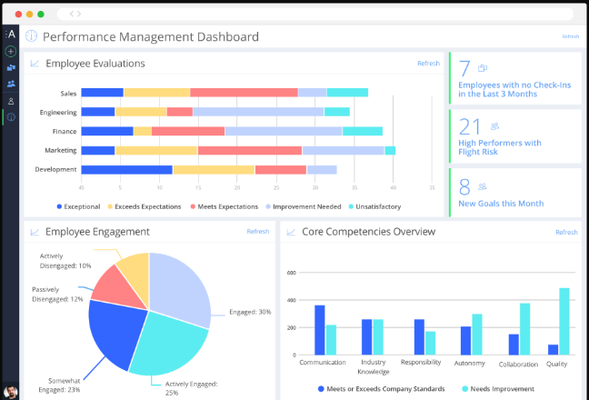The height and width of the screenshot is (400, 589).
Task: Click the chart icon beside Employee Evaluations
Action: [35, 64]
